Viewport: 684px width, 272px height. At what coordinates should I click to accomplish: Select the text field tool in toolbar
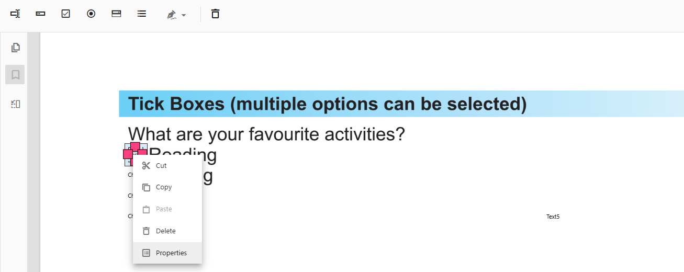tap(15, 14)
